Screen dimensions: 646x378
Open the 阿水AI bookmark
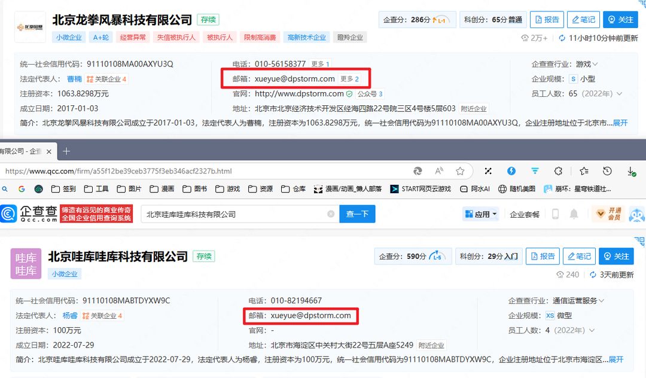pyautogui.click(x=474, y=188)
